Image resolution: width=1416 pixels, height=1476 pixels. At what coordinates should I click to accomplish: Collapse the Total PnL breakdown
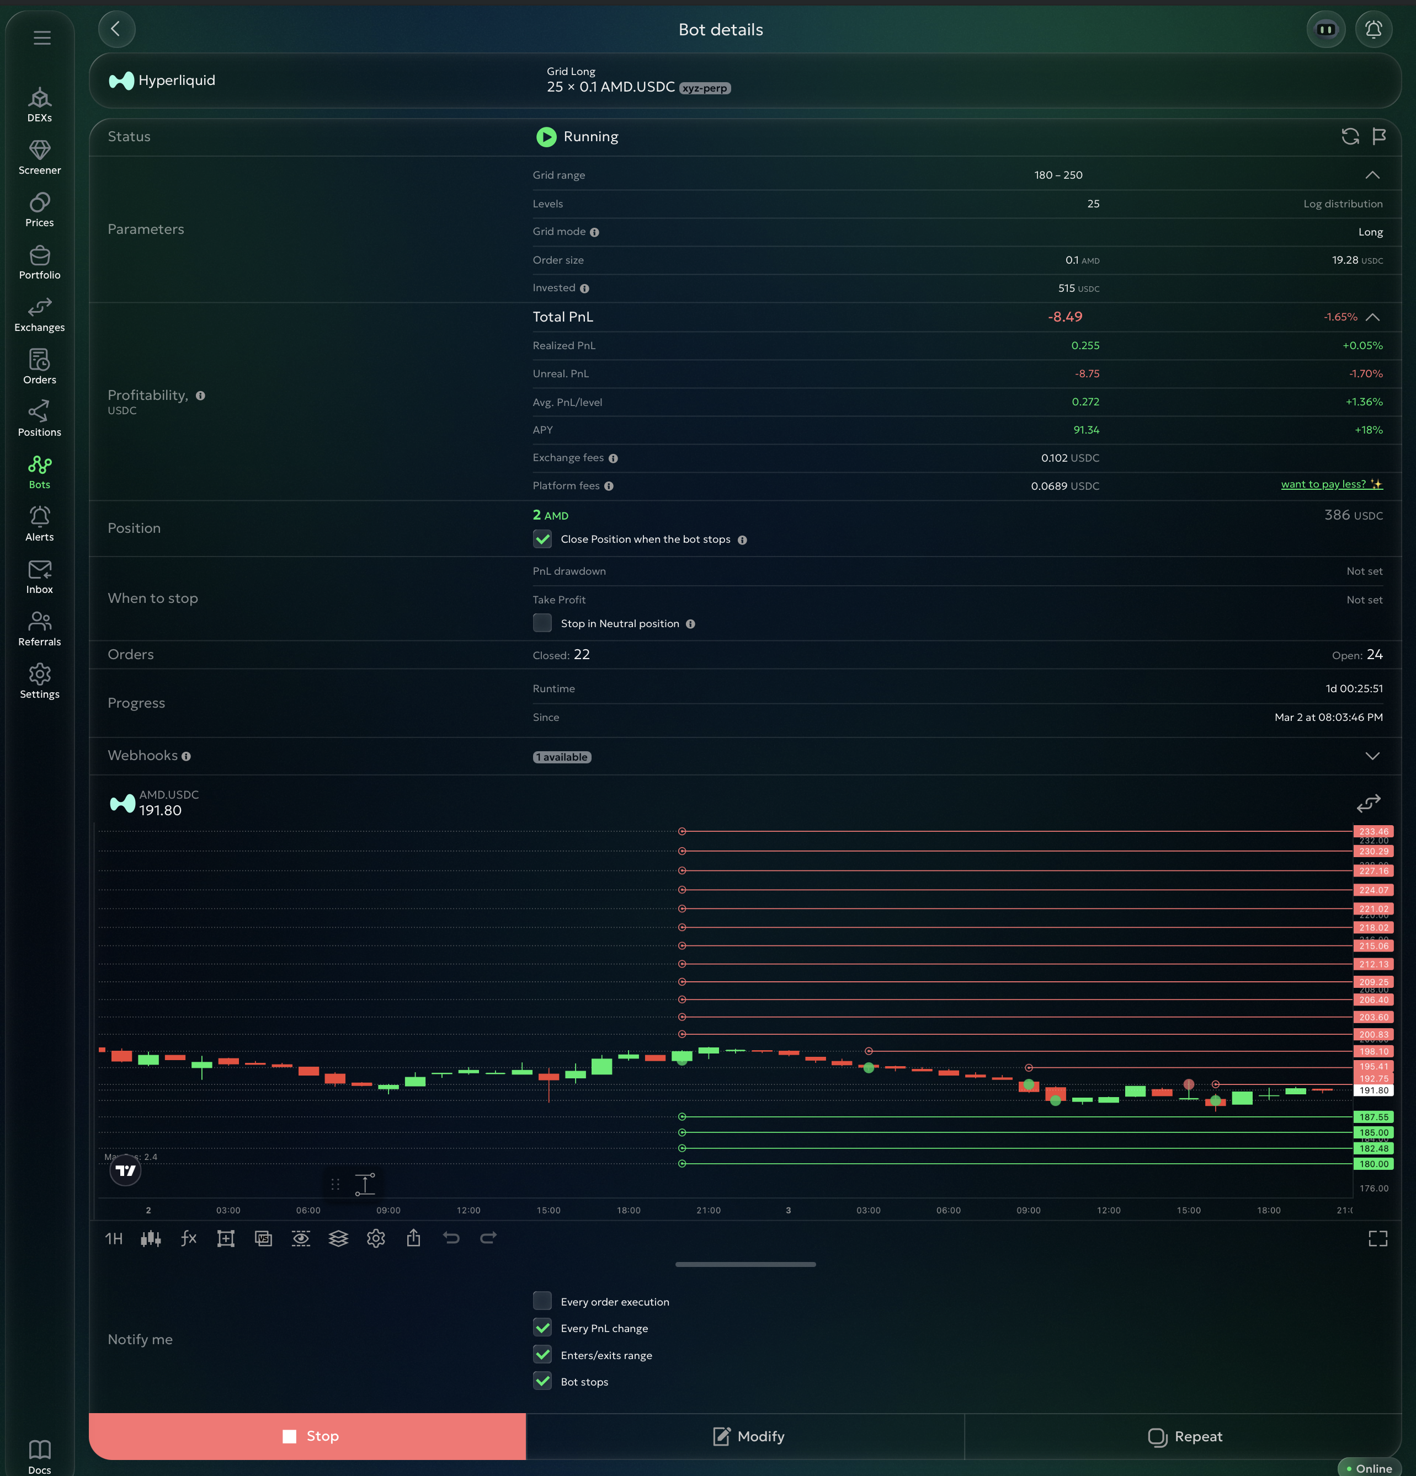(x=1372, y=317)
